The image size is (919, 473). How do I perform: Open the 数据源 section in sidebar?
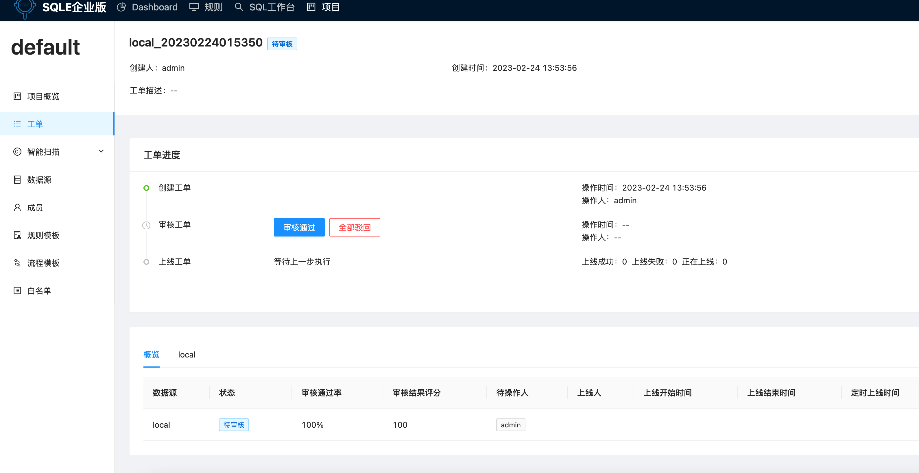click(40, 180)
